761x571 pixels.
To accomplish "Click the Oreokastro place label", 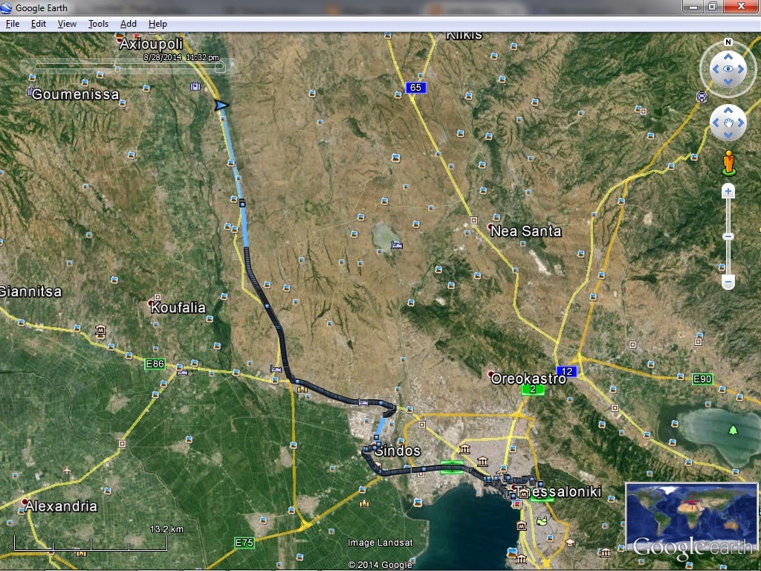I will click(x=528, y=378).
